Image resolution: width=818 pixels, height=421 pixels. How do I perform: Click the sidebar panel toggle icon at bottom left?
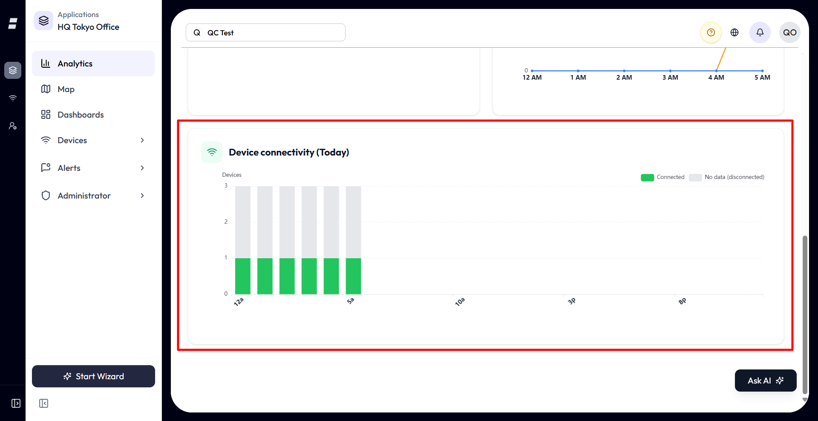tap(16, 403)
